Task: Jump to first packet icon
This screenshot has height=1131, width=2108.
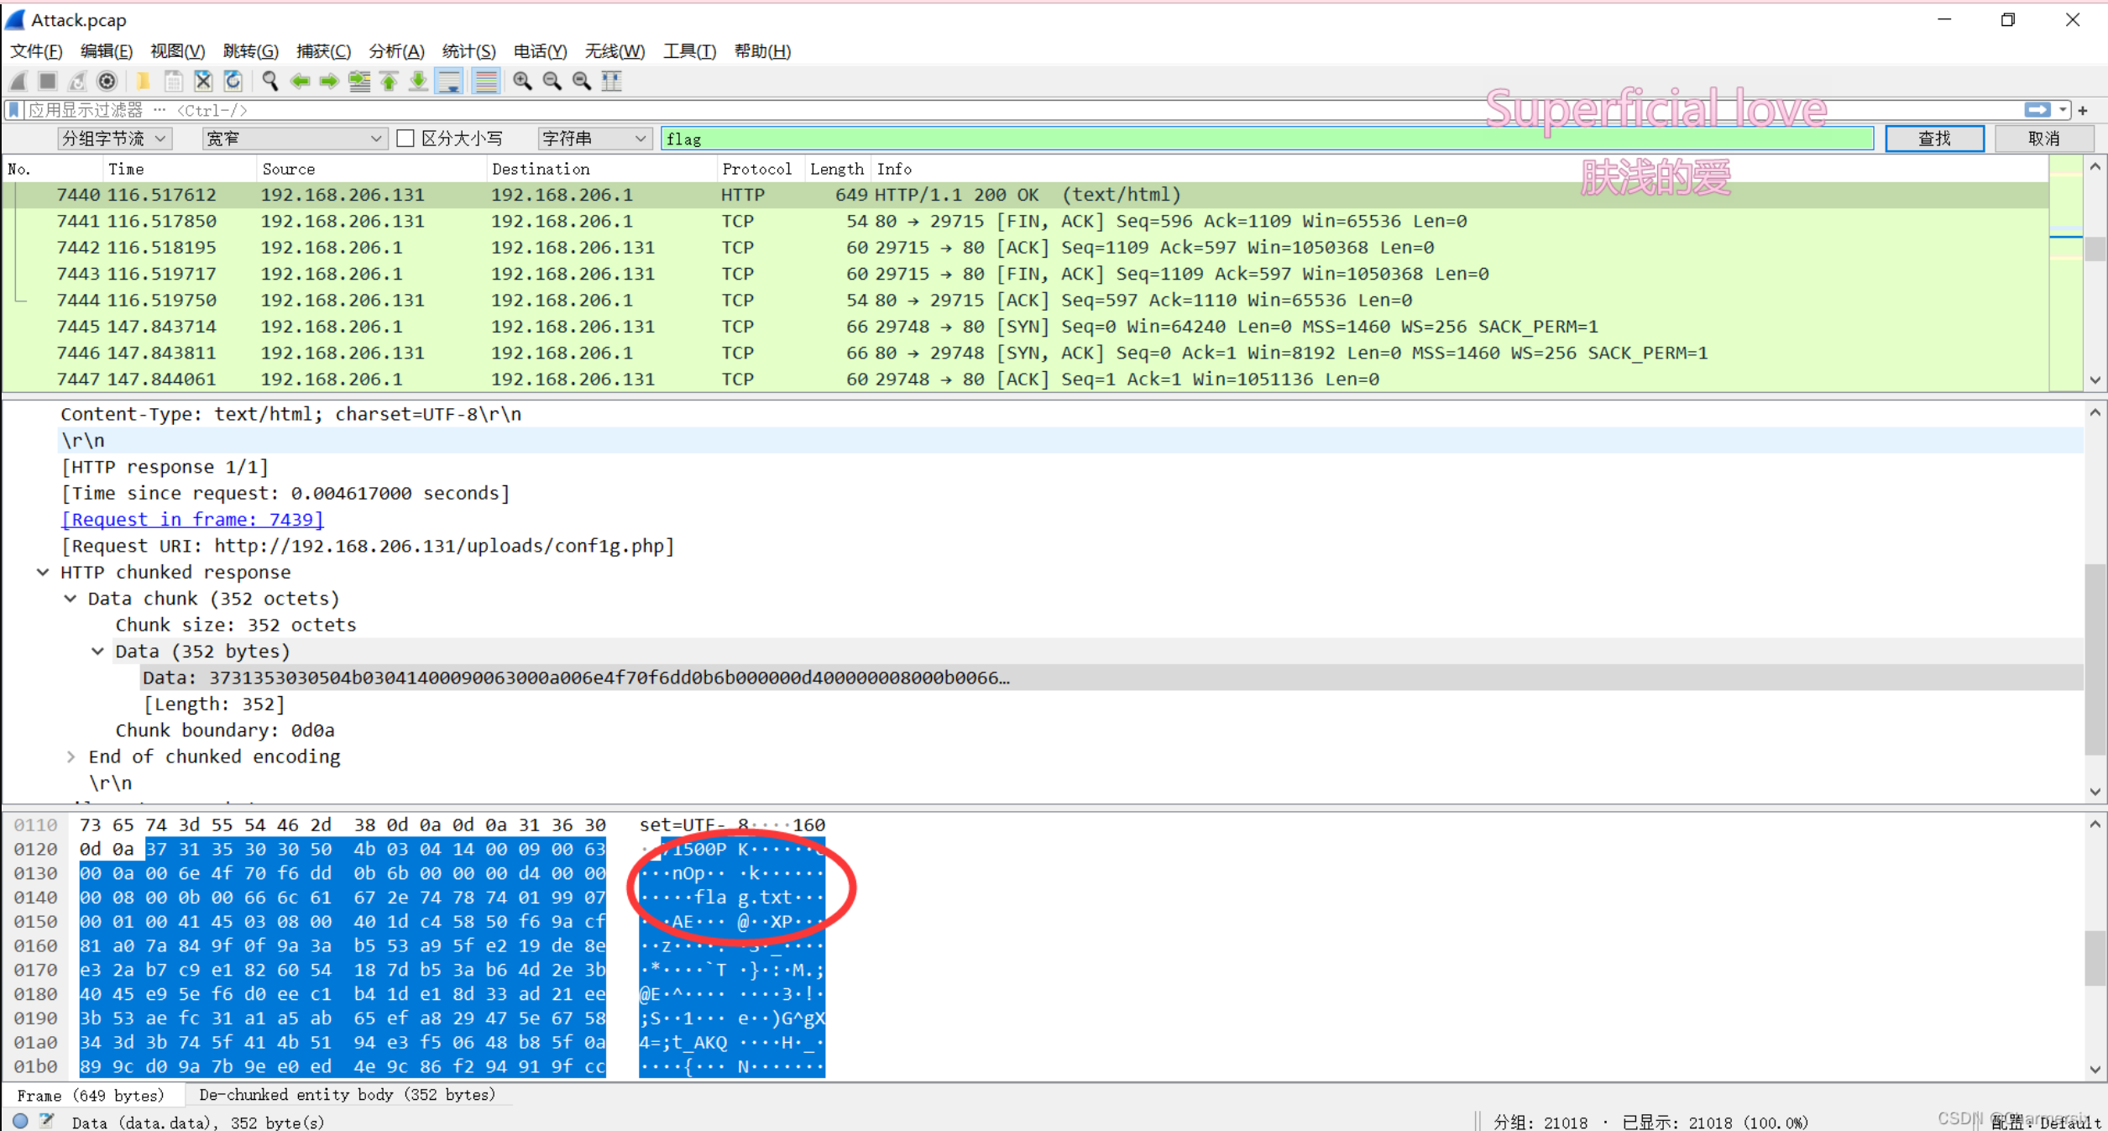Action: (x=389, y=81)
